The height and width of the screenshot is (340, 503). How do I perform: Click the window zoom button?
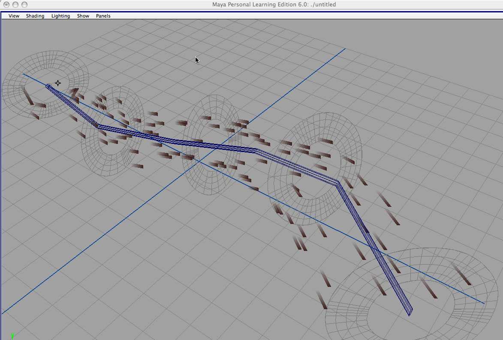(24, 5)
